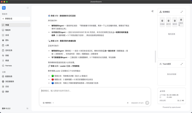Click the JiuwenSwarm logo icon
The height and width of the screenshot is (113, 192).
click(4, 8)
